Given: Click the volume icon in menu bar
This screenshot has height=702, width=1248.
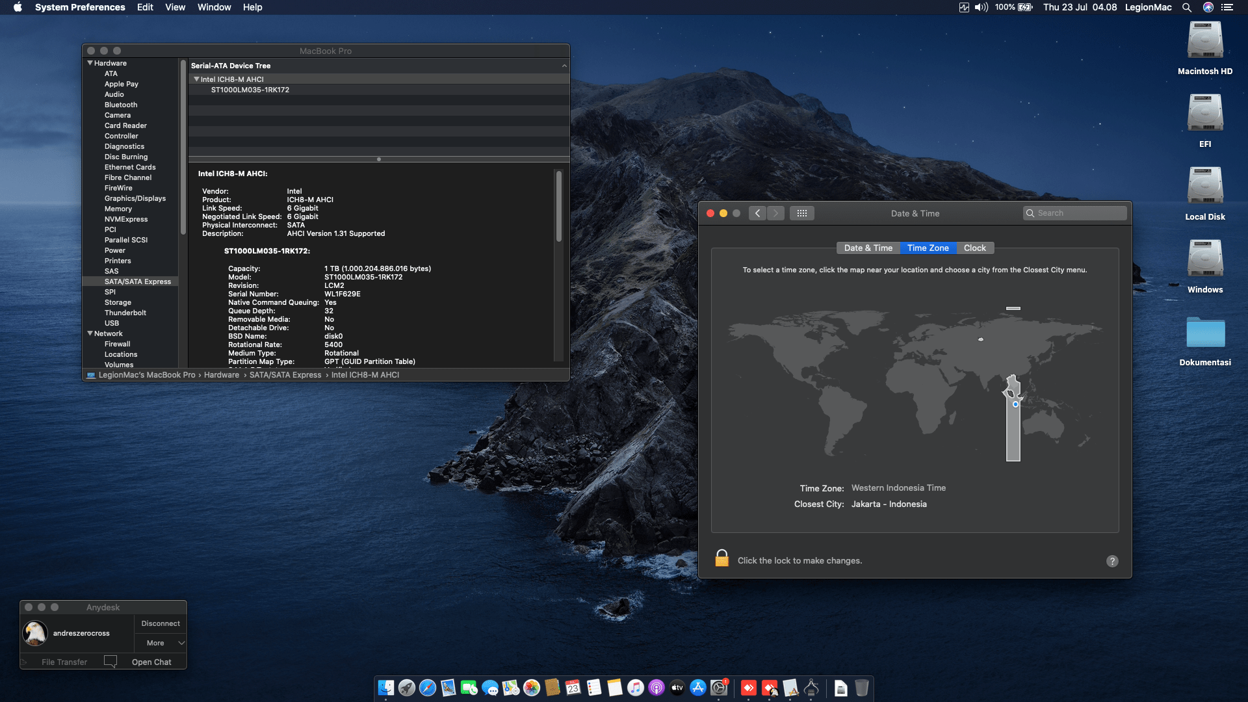Looking at the screenshot, I should 981,7.
